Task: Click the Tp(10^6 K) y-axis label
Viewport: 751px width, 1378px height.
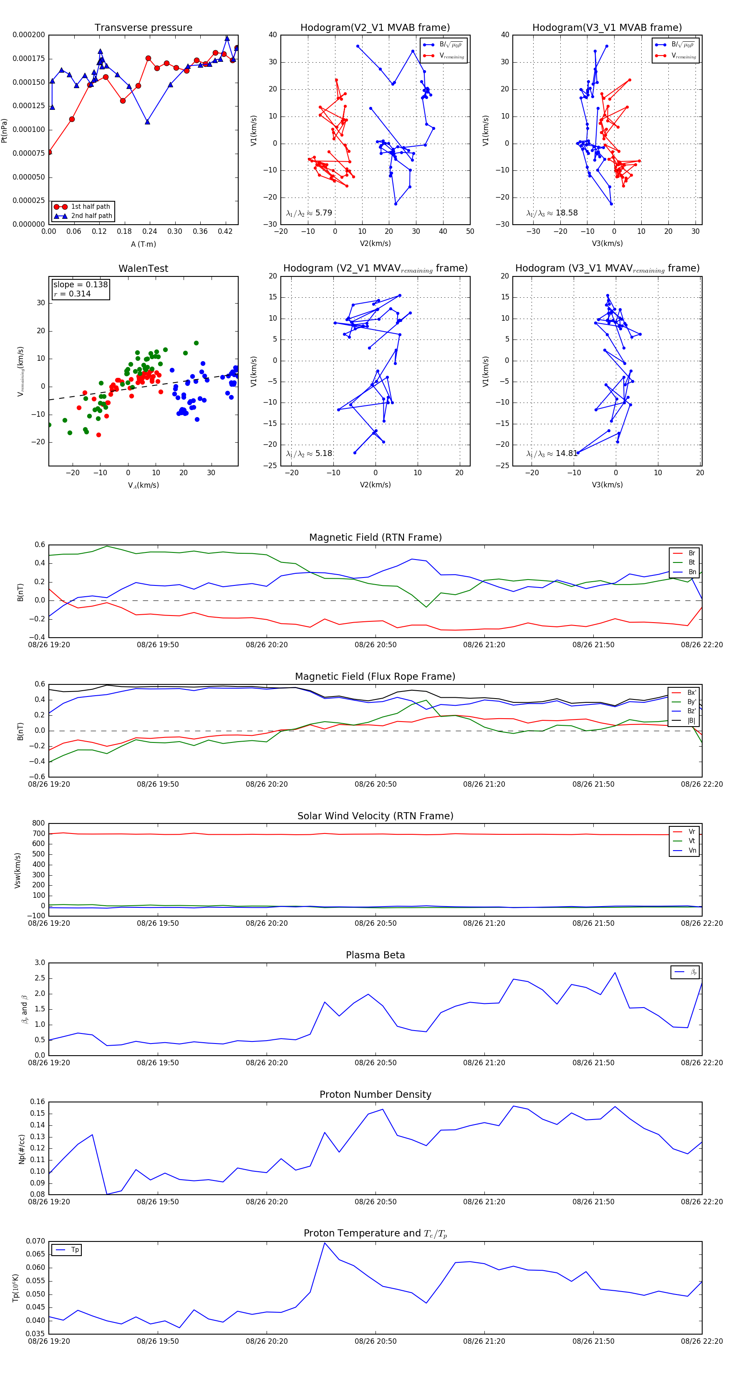Action: tap(15, 1288)
